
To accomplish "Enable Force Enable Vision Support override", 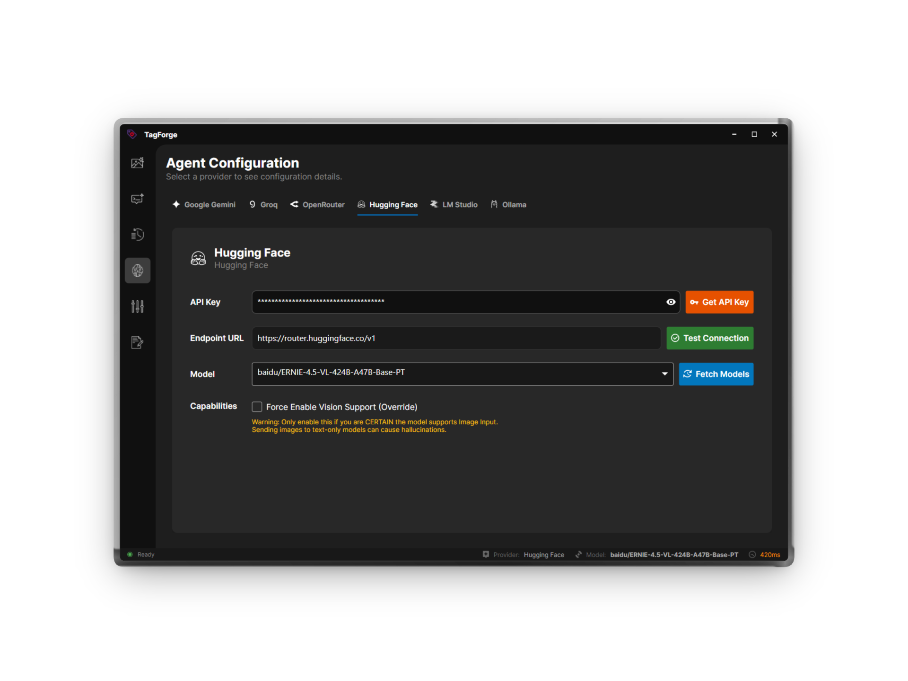I will pyautogui.click(x=257, y=407).
